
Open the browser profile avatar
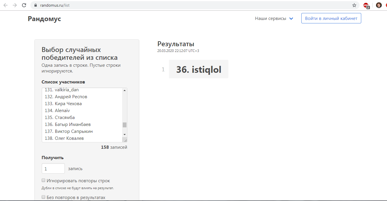click(x=379, y=5)
